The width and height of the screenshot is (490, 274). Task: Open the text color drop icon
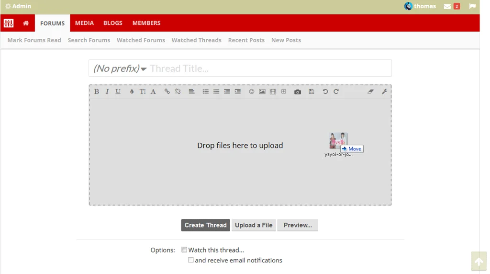(x=132, y=91)
